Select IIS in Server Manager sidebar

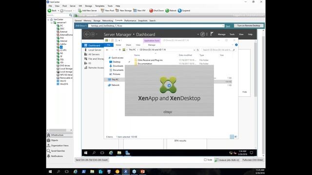90,63
